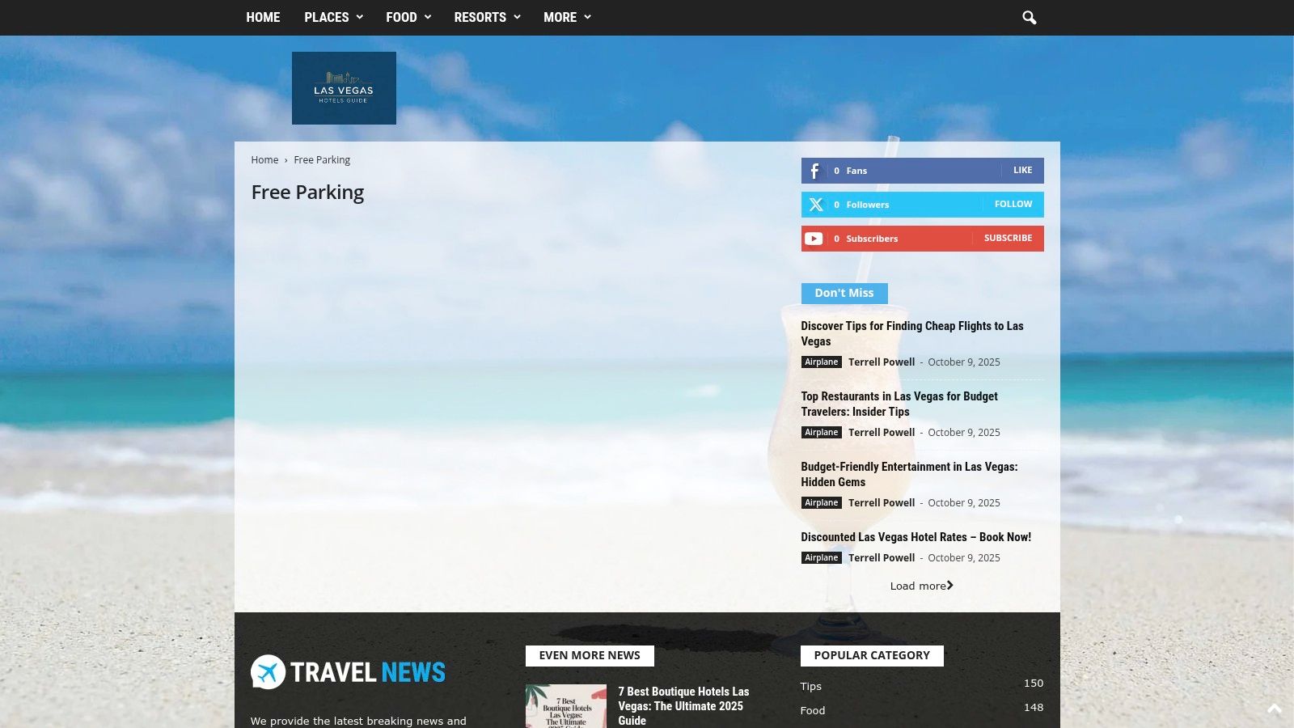Click the Home breadcrumb link

(x=264, y=160)
